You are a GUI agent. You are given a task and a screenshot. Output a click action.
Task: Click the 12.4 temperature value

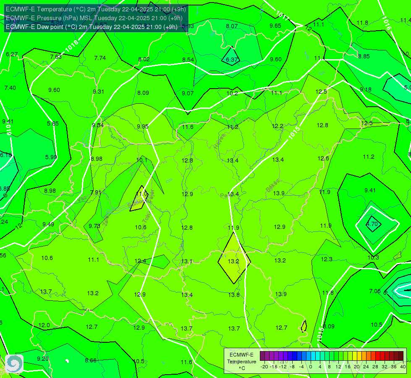click(x=140, y=261)
